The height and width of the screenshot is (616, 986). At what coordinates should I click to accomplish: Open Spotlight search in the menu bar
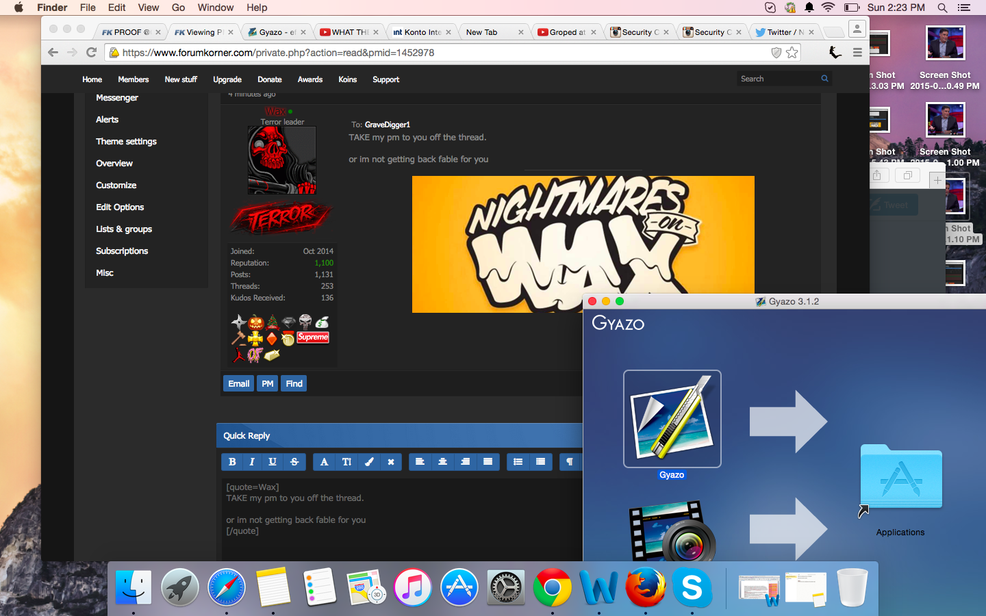(x=942, y=8)
